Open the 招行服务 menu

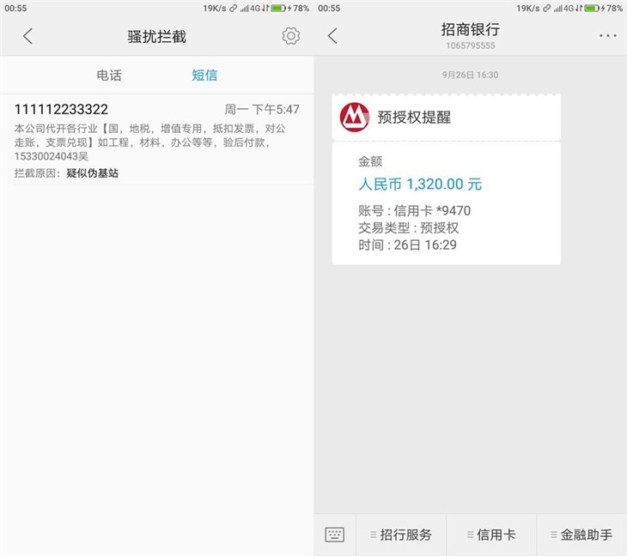pyautogui.click(x=401, y=535)
